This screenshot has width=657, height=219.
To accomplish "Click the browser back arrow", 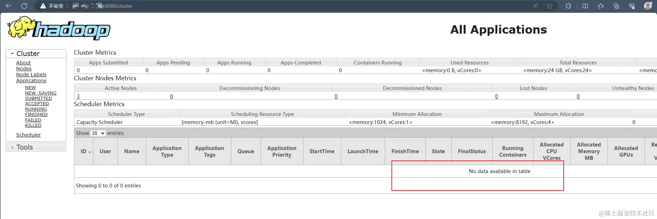I will [9, 6].
